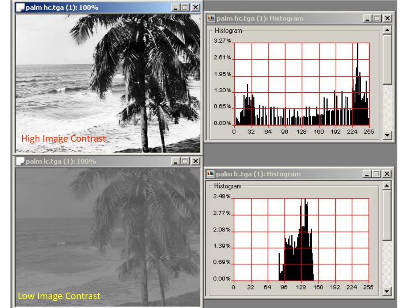Click the "3.48%" axis value
The width and height of the screenshot is (411, 308).
(x=222, y=197)
